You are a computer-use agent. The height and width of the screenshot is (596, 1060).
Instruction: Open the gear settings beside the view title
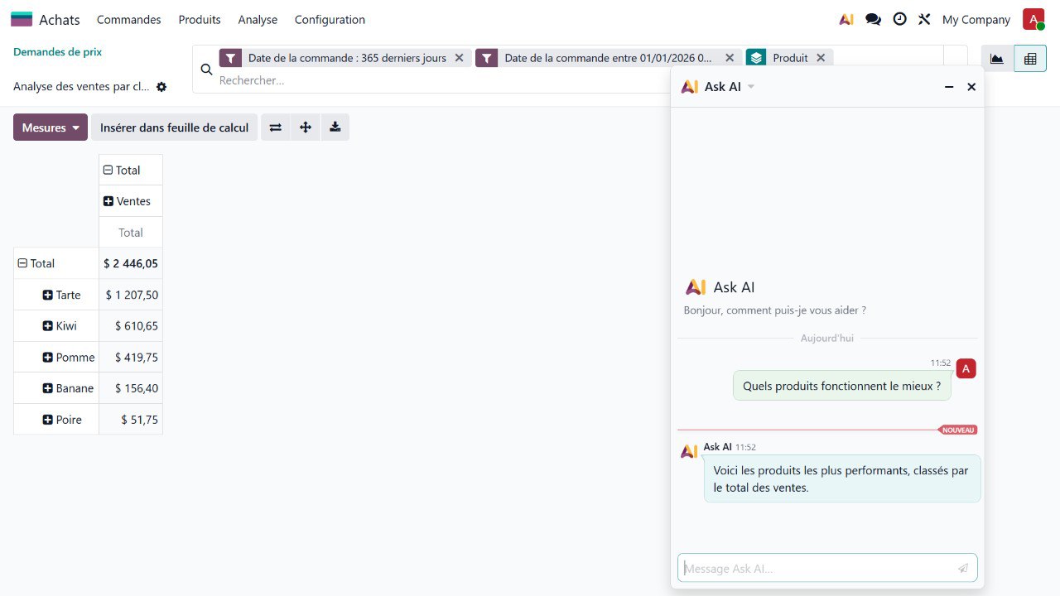[x=161, y=87]
